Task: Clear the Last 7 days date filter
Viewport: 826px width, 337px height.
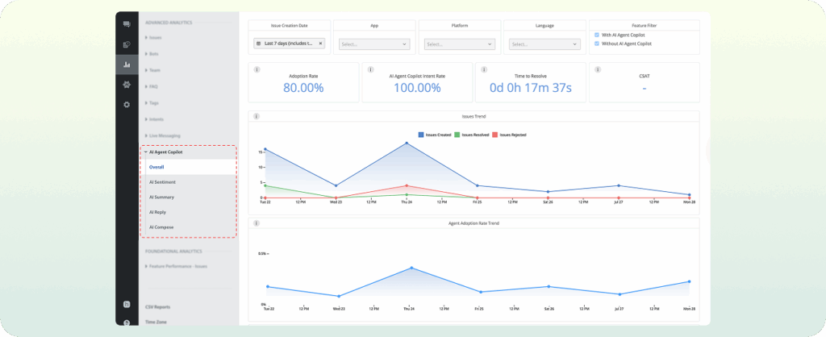Action: click(x=320, y=44)
